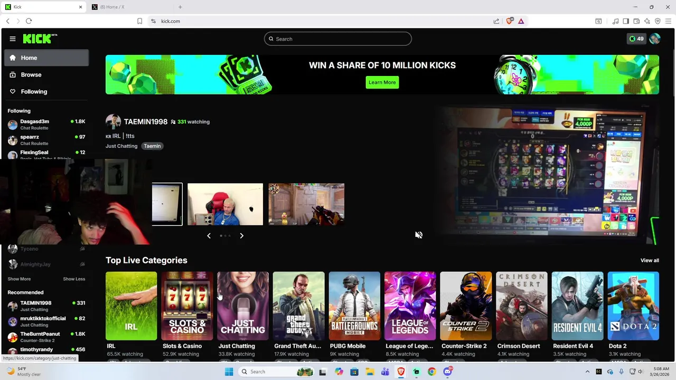Screen dimensions: 676x380
Task: Unmute the featured stream audio
Action: pyautogui.click(x=419, y=235)
